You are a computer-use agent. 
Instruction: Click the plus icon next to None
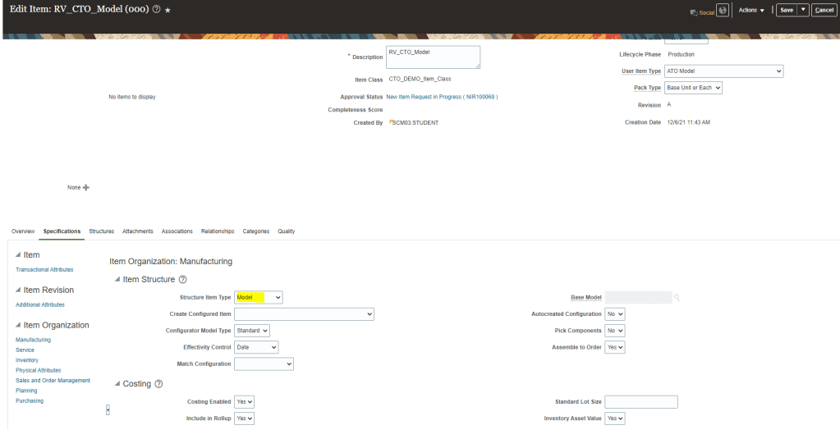[x=85, y=187]
